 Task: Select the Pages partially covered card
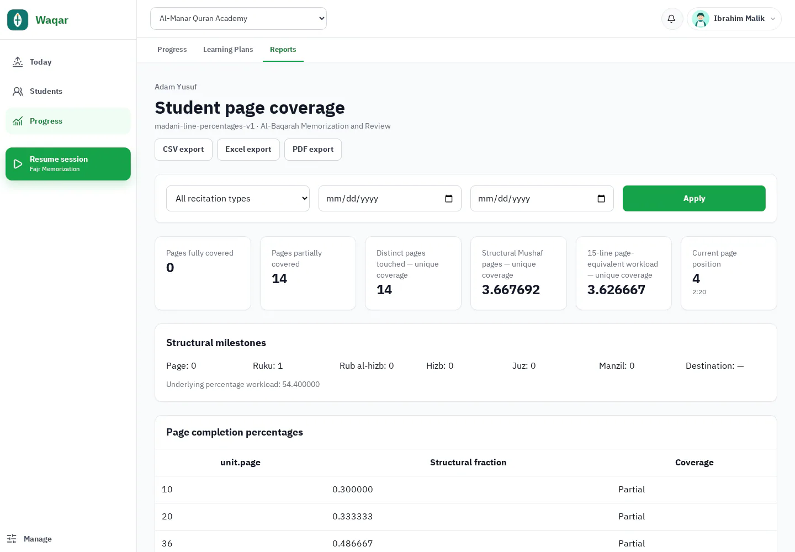[308, 273]
